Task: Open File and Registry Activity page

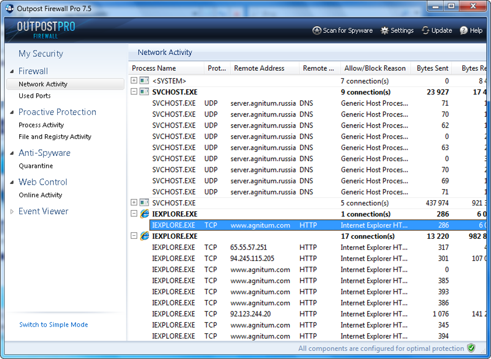Action: 55,137
